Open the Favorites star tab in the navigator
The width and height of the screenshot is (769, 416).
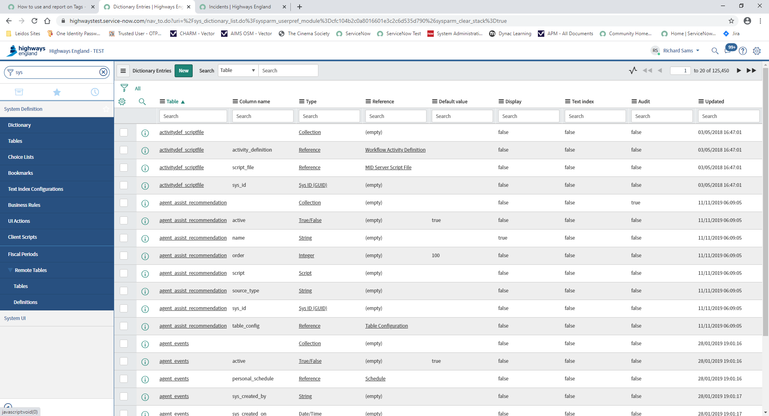[57, 92]
